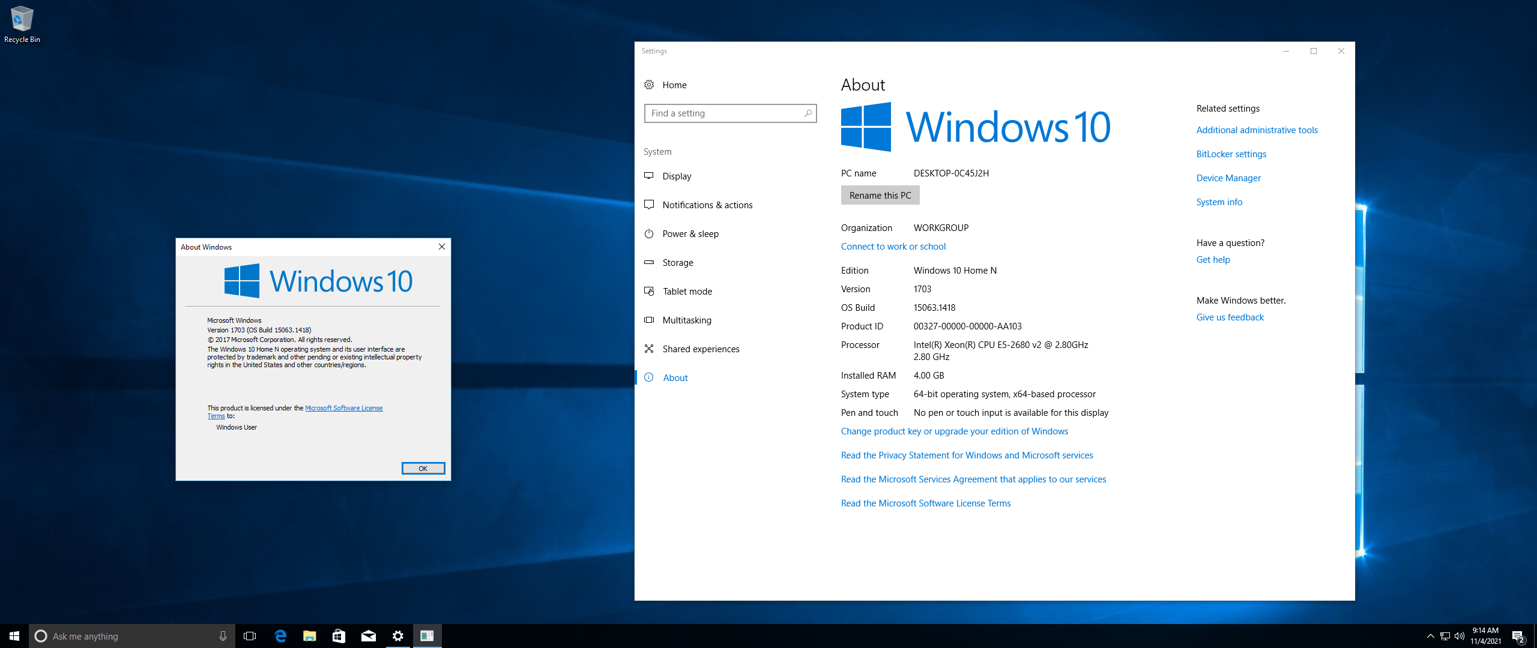Click the volume speaker tray icon
This screenshot has height=648, width=1537.
tap(1460, 636)
